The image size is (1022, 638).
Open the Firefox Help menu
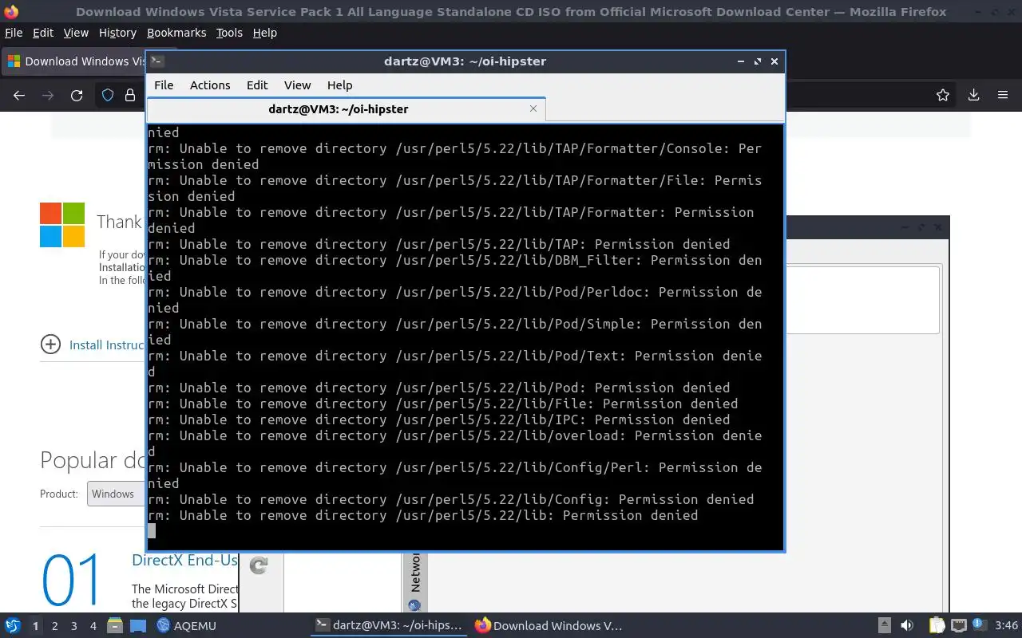(x=264, y=33)
